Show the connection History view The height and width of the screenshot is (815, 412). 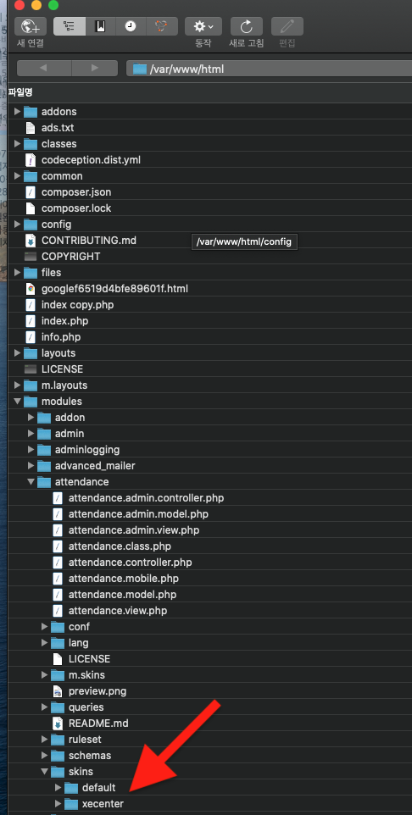tap(131, 26)
